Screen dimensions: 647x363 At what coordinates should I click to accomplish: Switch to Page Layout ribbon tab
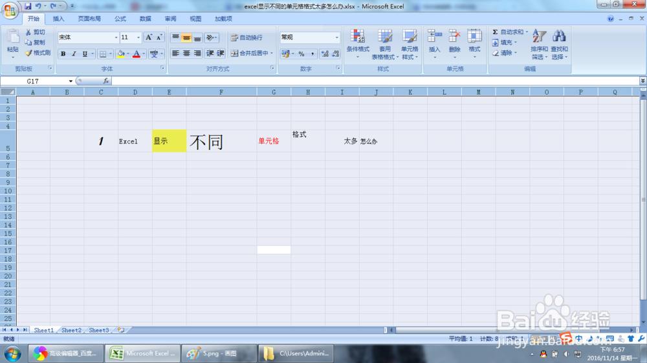[89, 19]
